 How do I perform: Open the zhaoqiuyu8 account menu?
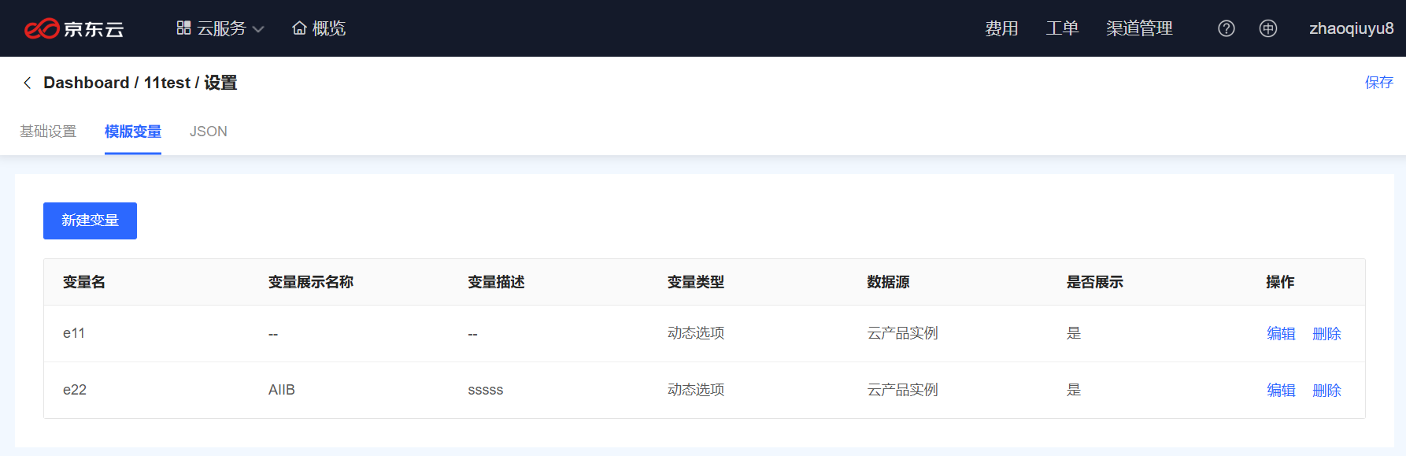(x=1351, y=28)
